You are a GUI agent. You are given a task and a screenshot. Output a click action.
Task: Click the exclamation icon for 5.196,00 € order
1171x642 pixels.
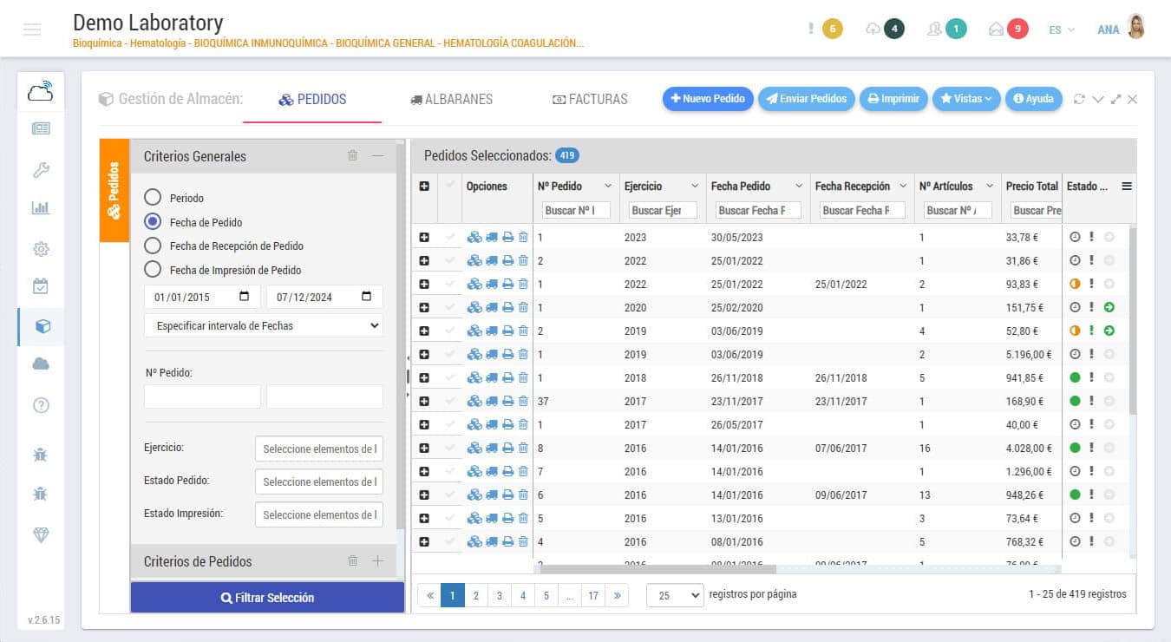[1092, 354]
